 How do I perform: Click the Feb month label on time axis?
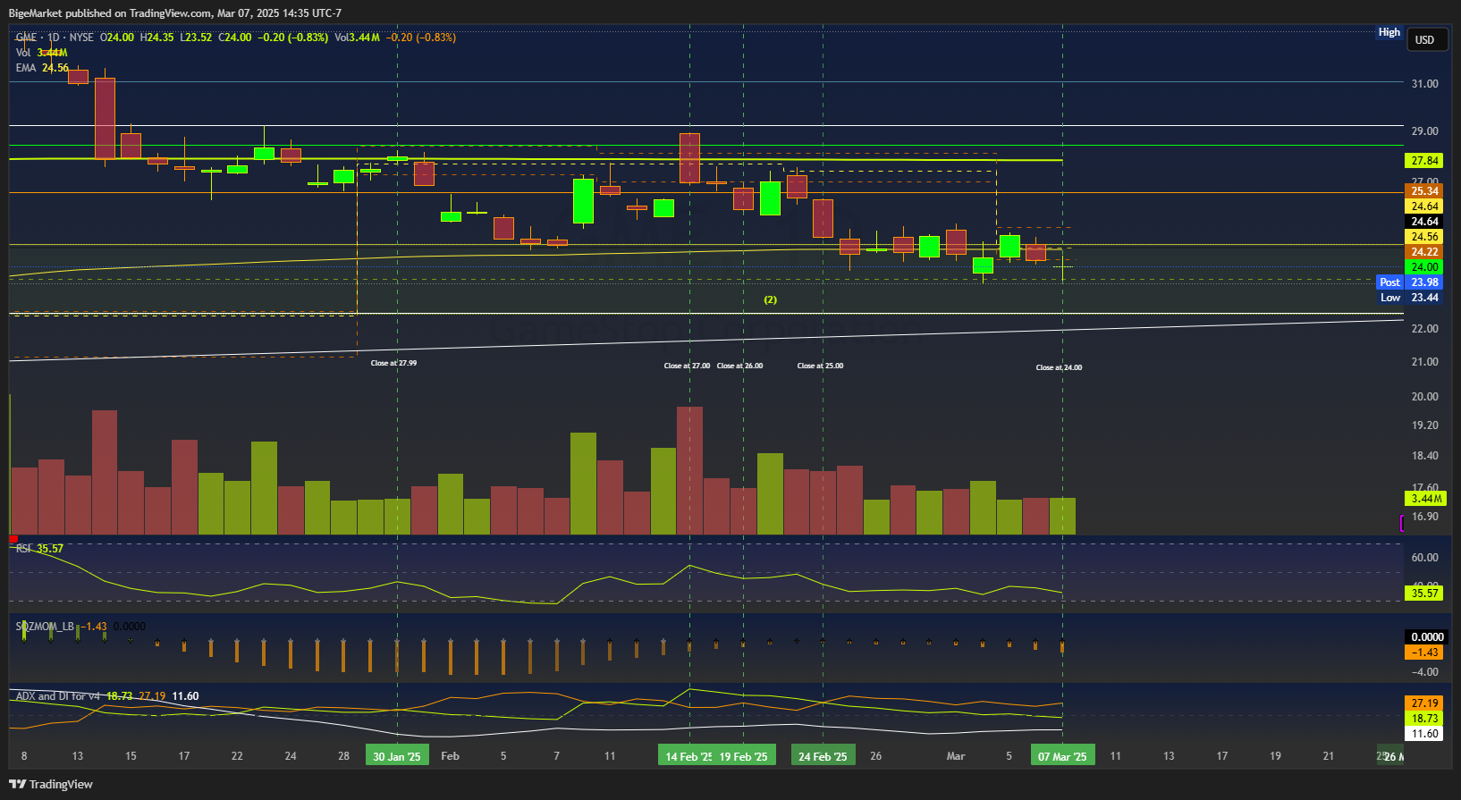450,756
